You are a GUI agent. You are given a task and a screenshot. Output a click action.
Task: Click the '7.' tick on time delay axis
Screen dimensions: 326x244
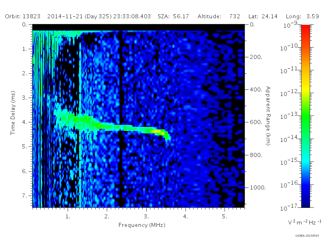pyautogui.click(x=24, y=196)
